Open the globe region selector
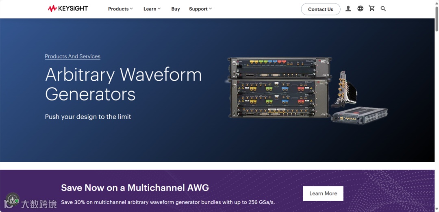 click(x=360, y=9)
